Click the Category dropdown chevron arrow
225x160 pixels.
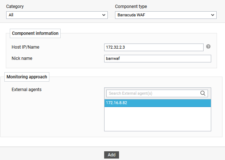[x=104, y=15]
